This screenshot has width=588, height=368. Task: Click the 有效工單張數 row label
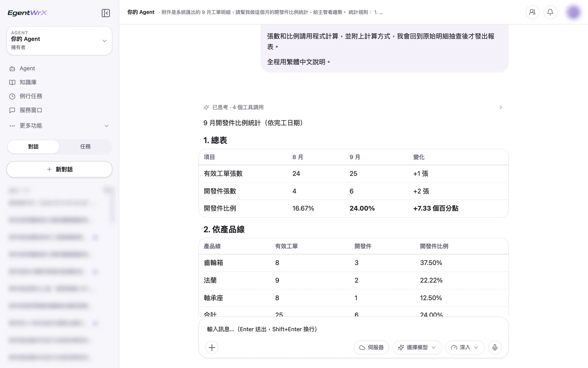coord(223,174)
